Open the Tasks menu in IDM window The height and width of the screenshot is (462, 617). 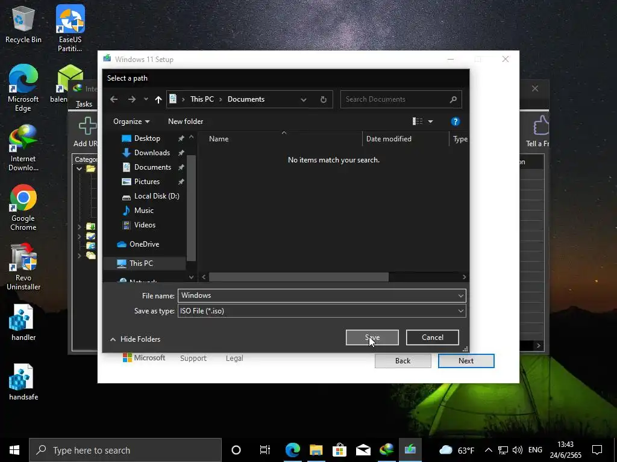[84, 103]
